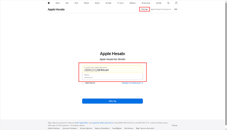Open Satış ve Para İadesi link

coord(102,128)
